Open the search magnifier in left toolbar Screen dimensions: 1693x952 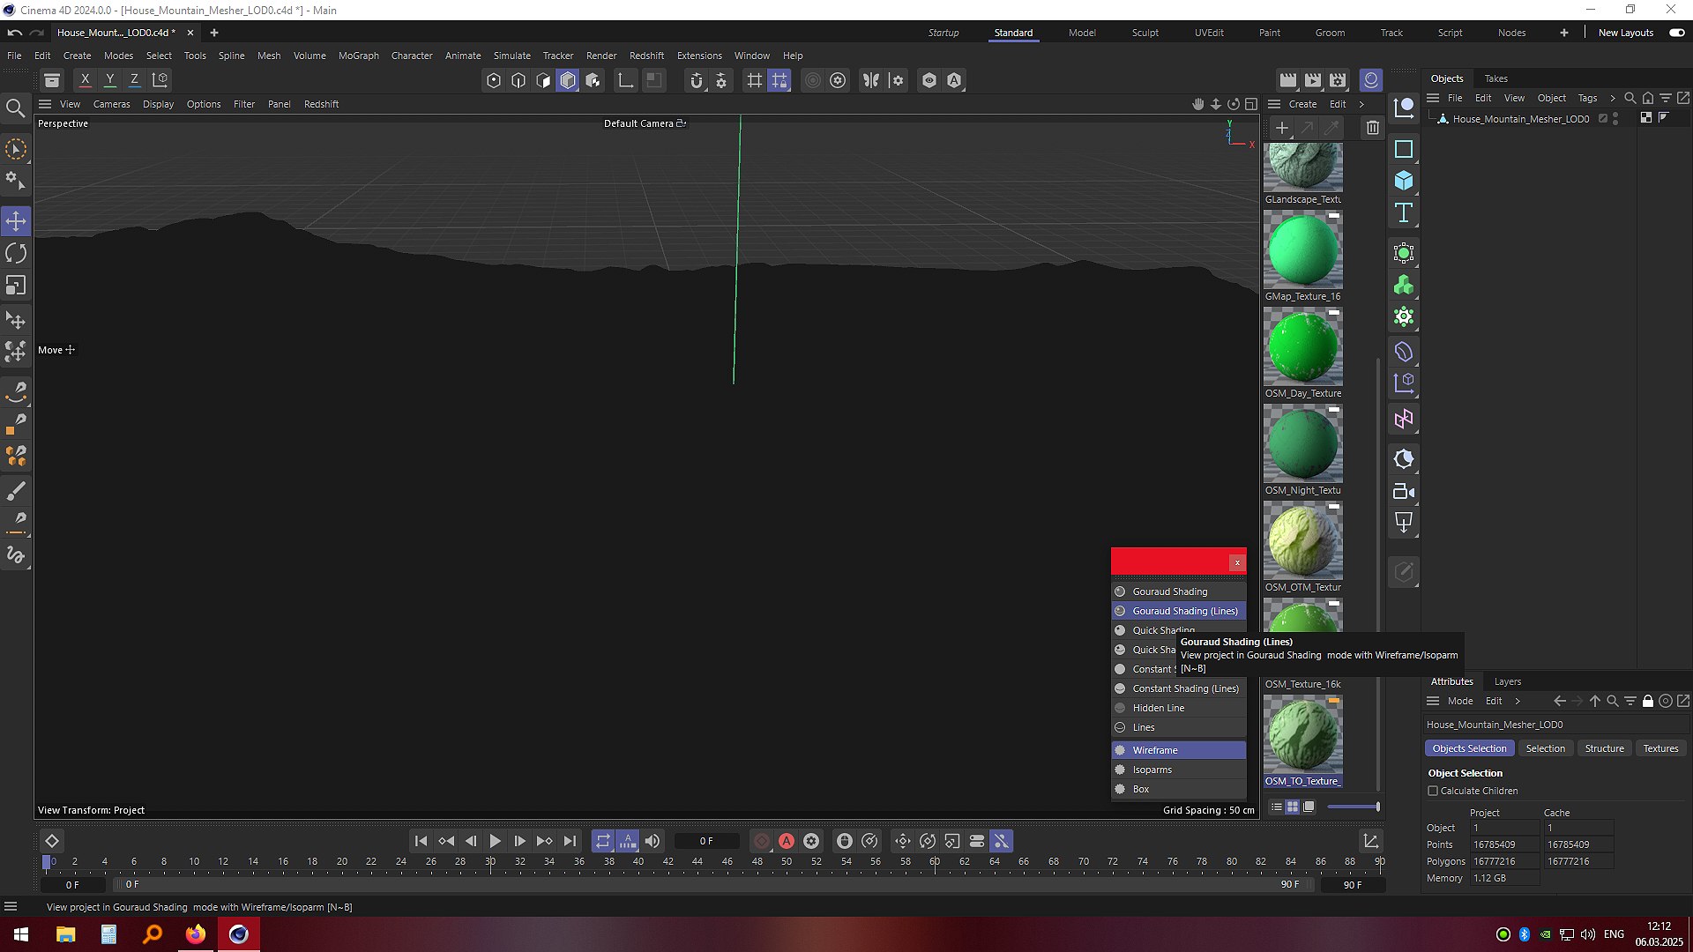[16, 108]
